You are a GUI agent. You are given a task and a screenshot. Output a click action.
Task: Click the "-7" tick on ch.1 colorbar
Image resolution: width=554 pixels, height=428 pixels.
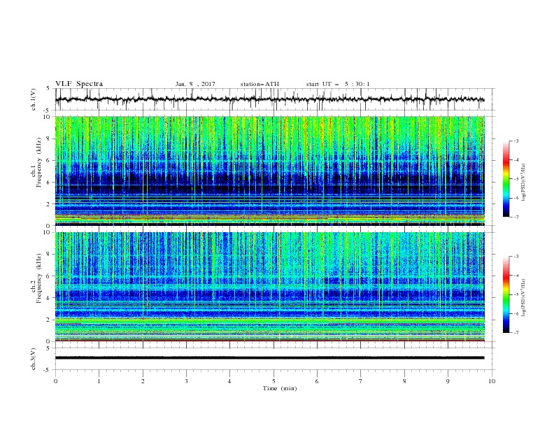coord(516,217)
